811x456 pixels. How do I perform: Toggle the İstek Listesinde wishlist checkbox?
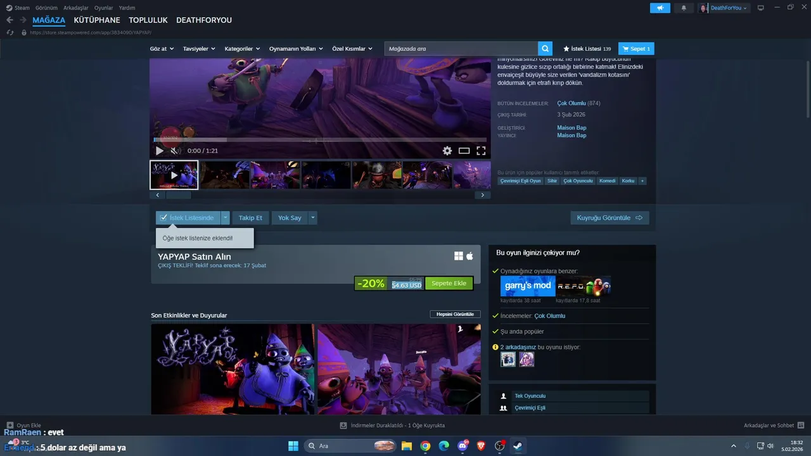tap(163, 218)
